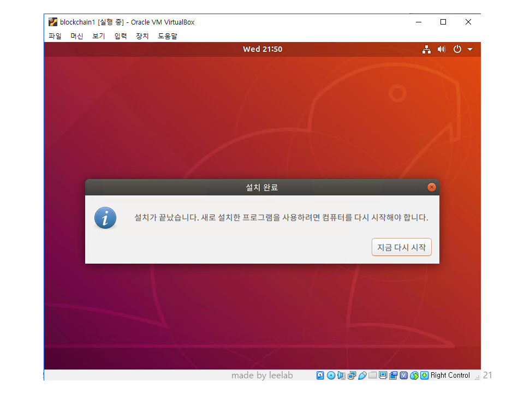524x393 pixels.
Task: Click the mouse integration status icon
Action: point(414,376)
